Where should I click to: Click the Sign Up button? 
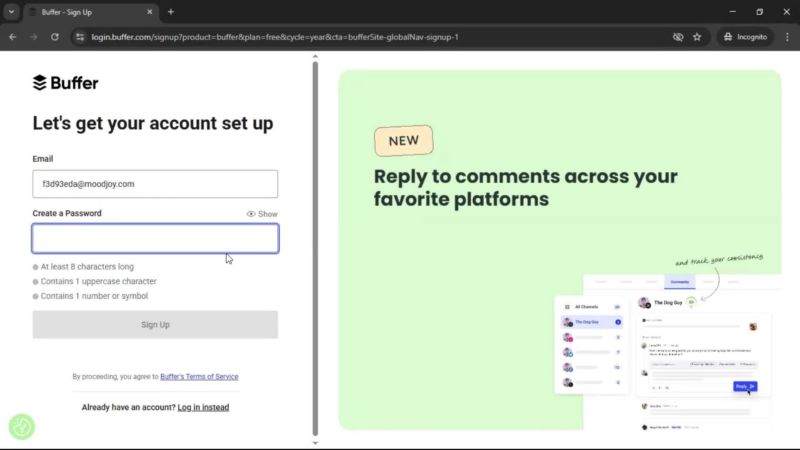coord(155,325)
